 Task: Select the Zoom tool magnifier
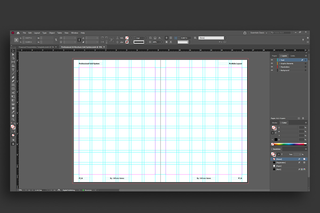pyautogui.click(x=13, y=120)
